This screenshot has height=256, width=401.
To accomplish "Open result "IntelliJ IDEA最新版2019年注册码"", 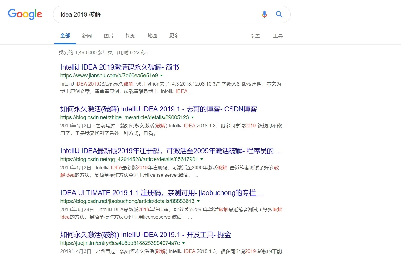I will coord(171,151).
